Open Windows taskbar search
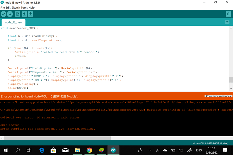The height and width of the screenshot is (155, 233). click(x=17, y=150)
